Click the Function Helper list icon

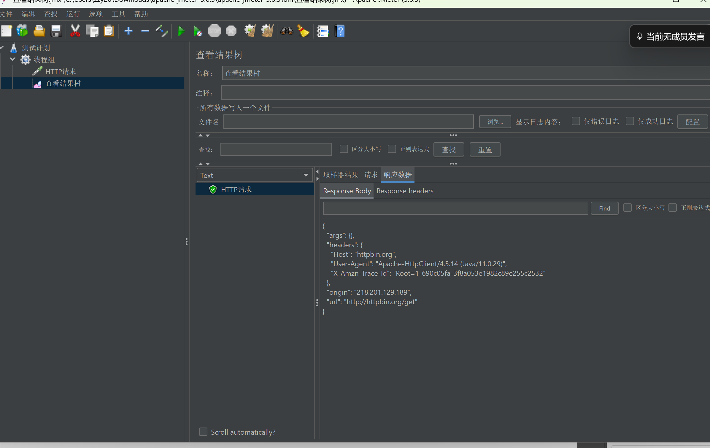point(323,31)
